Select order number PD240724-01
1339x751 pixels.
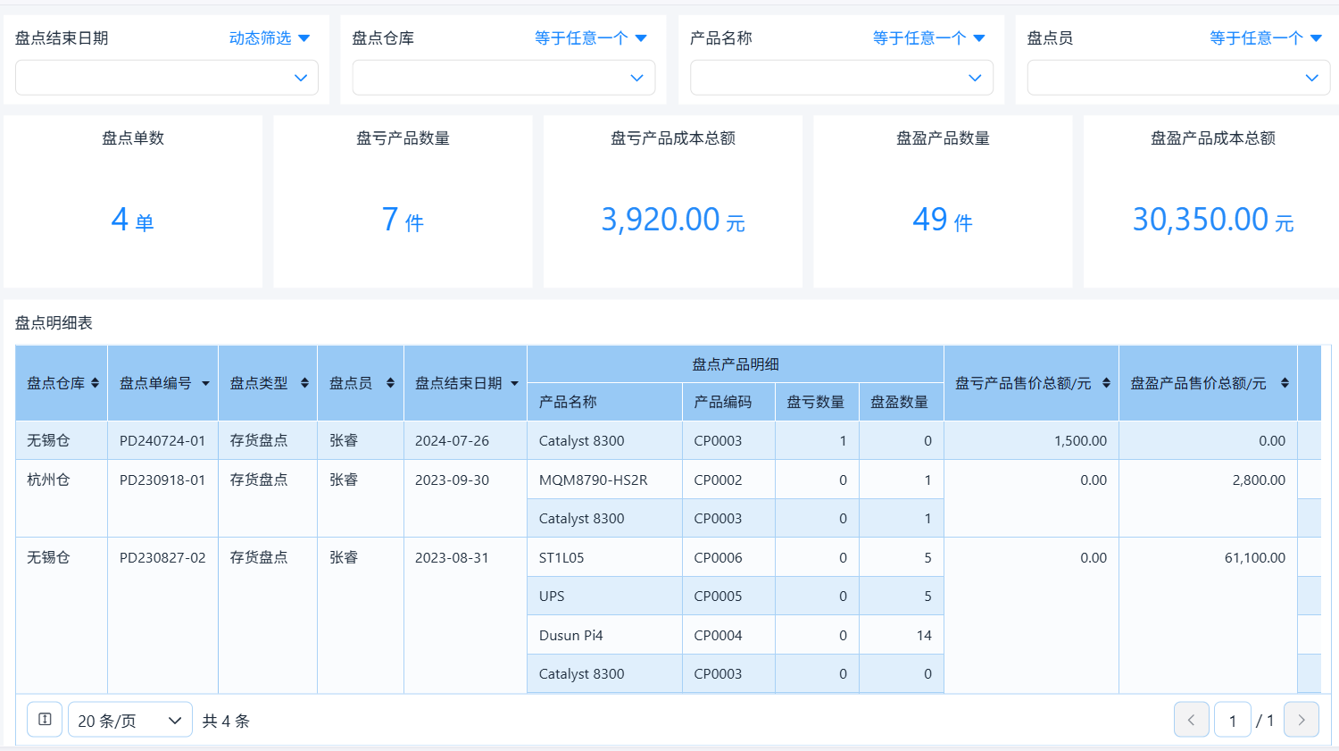point(162,440)
